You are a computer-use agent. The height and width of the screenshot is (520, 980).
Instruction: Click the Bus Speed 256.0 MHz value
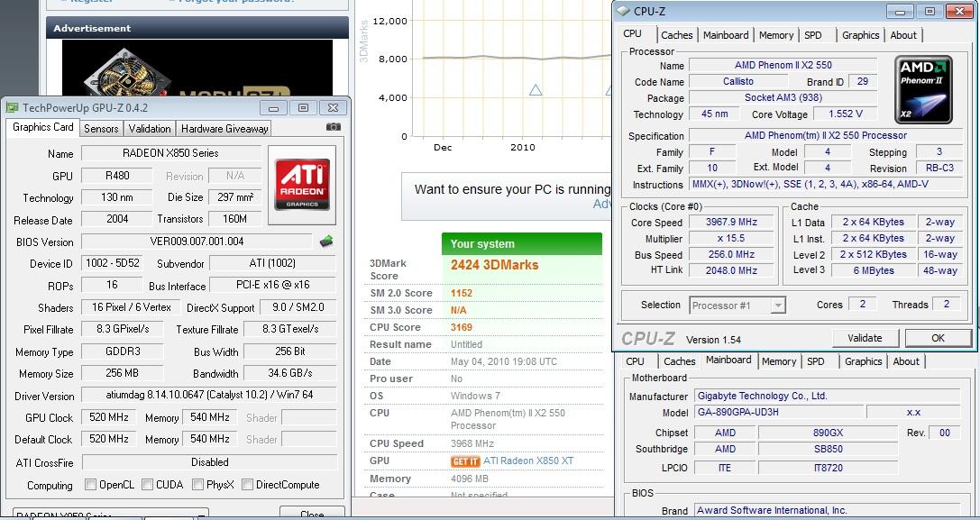pyautogui.click(x=731, y=254)
